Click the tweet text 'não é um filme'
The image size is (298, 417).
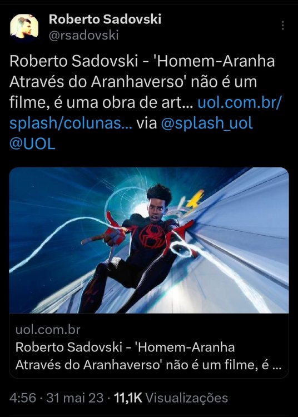pyautogui.click(x=224, y=82)
